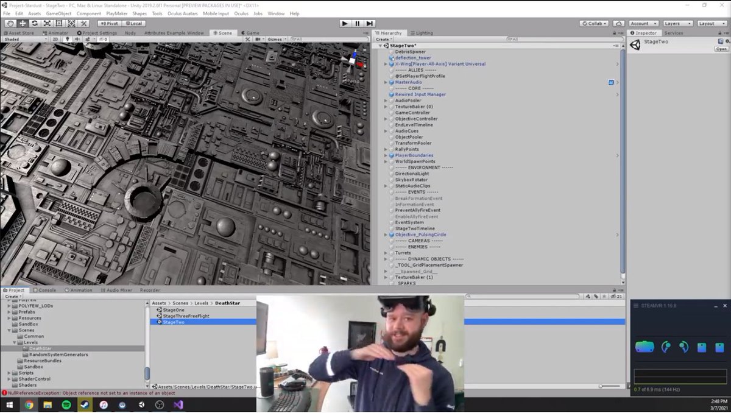Click the Open button in Inspector

721,49
